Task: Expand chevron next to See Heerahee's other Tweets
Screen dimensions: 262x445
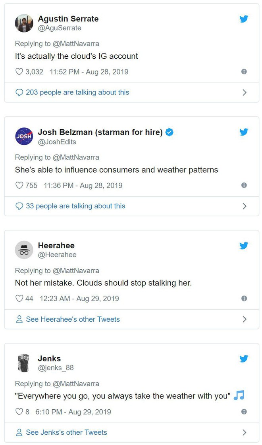Action: click(245, 319)
